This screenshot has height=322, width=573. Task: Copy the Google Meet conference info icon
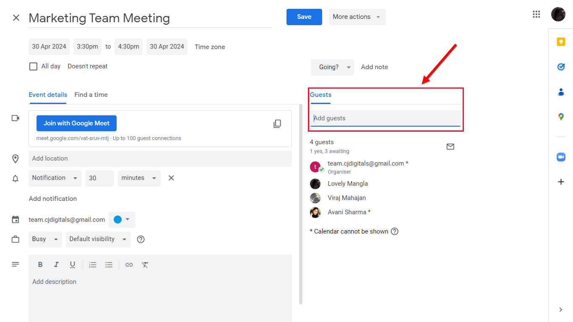pos(277,124)
